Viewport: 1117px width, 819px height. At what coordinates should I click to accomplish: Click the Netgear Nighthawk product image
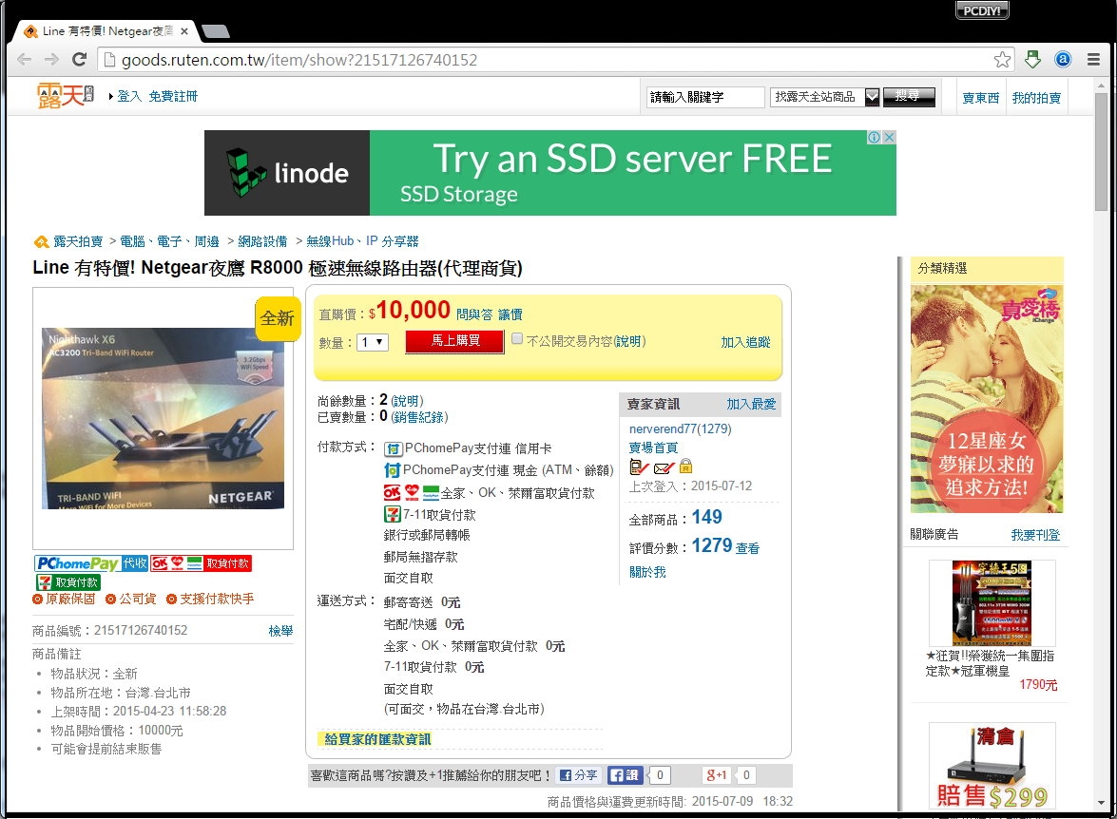point(164,419)
